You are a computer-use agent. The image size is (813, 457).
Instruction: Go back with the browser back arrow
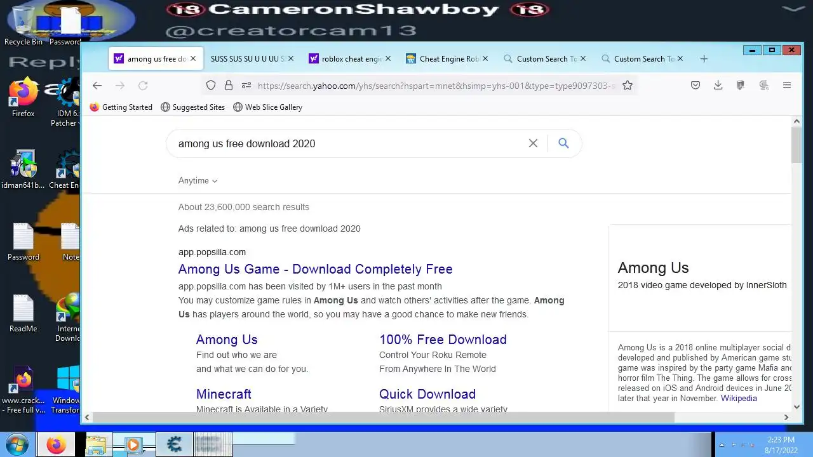click(97, 85)
